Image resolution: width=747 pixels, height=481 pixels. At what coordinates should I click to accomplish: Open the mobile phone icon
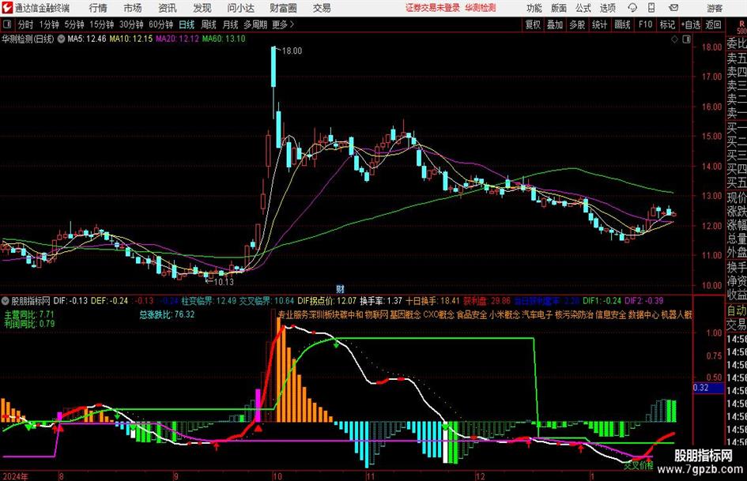[x=651, y=8]
